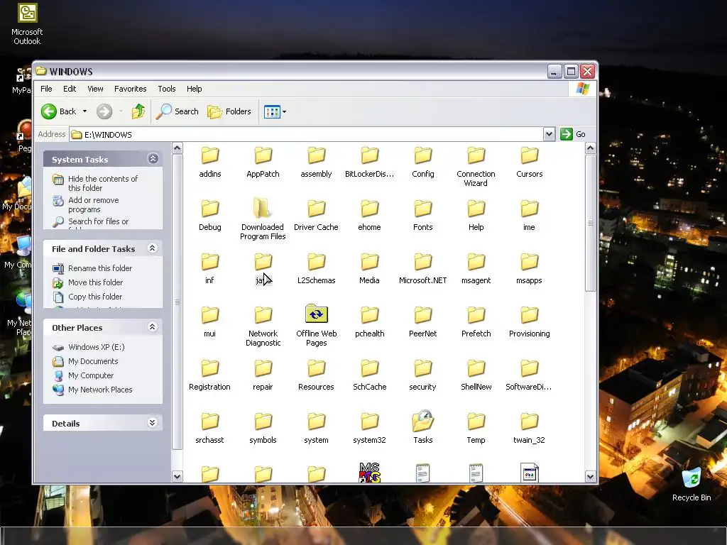Click the Search for files or link
Screen dimensions: 727x545
(x=98, y=221)
